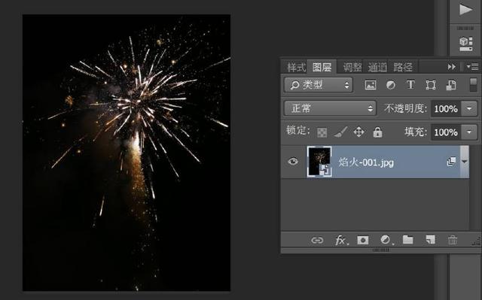Hide the 焰火-001.jpg layer eye

click(x=293, y=162)
